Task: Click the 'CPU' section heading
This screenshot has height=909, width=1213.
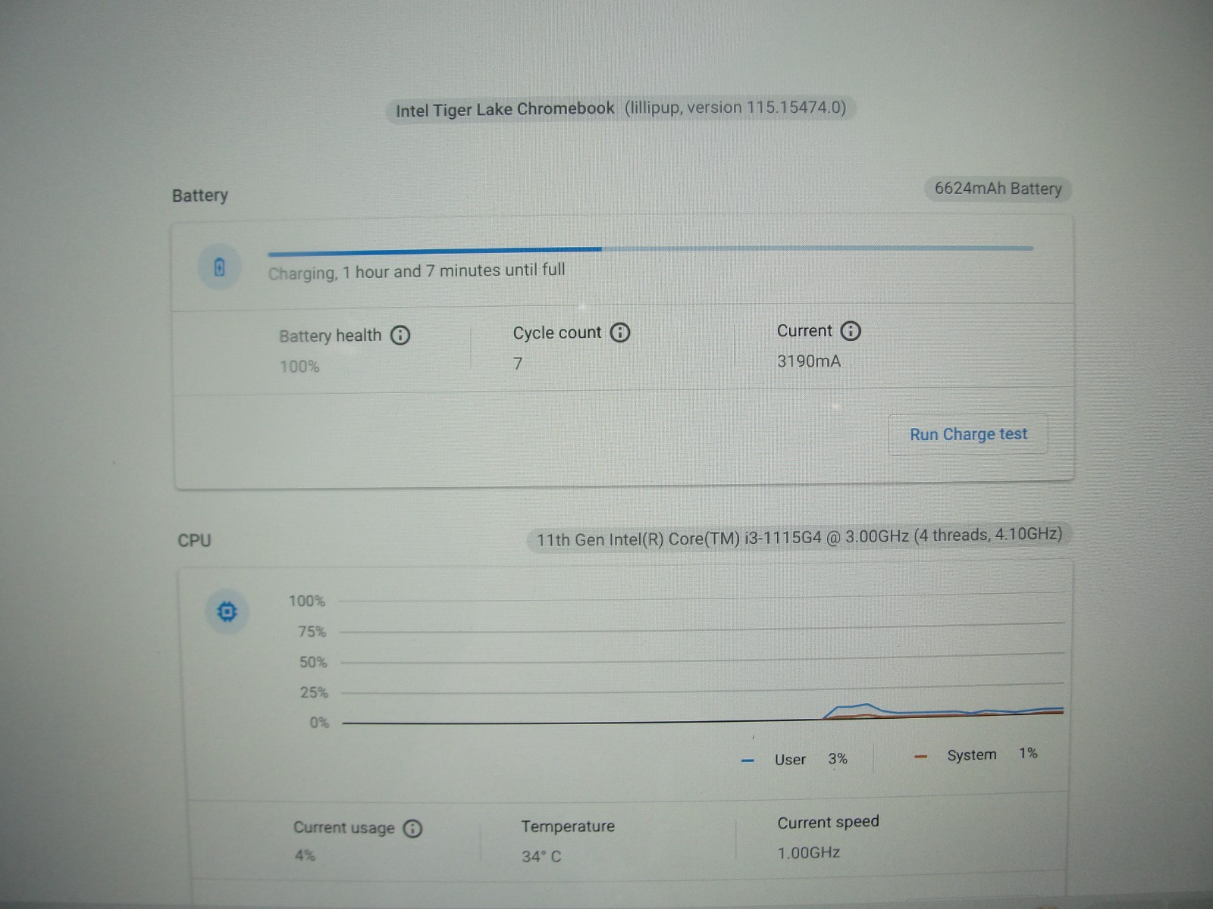Action: pyautogui.click(x=194, y=540)
